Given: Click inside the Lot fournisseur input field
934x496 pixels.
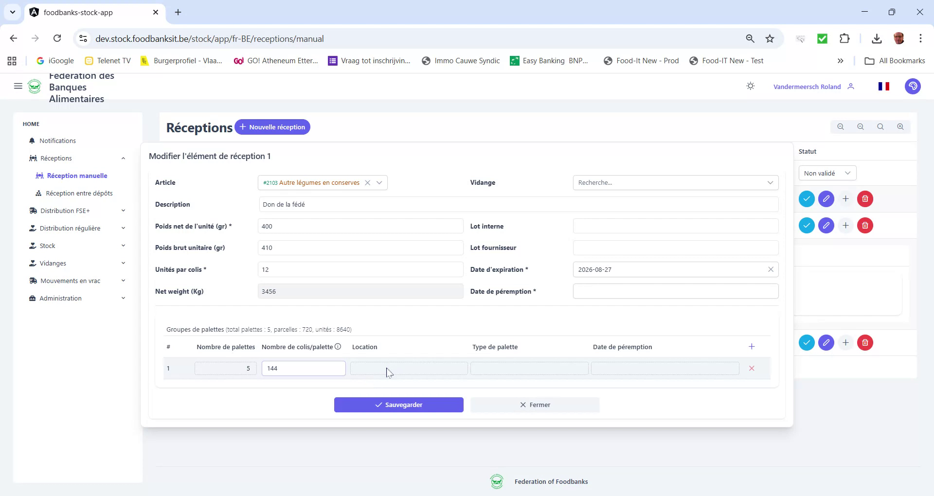Looking at the screenshot, I should click(675, 248).
